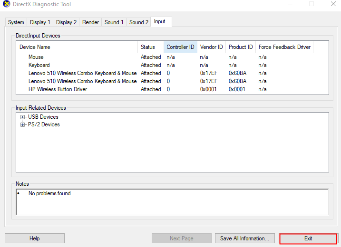Select the Sound 2 tab

[x=139, y=22]
